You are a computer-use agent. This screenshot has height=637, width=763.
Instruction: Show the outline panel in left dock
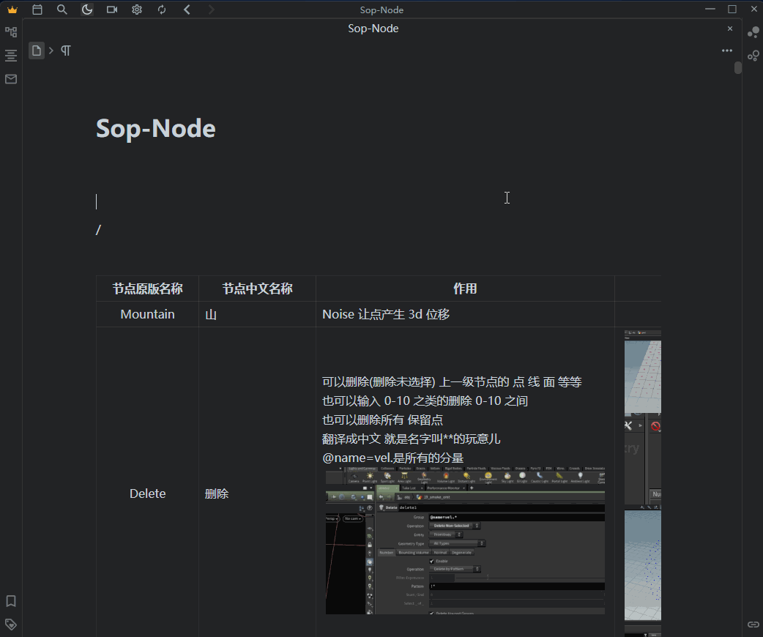pos(11,56)
